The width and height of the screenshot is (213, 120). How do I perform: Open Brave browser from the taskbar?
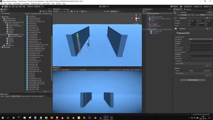(x=57, y=118)
